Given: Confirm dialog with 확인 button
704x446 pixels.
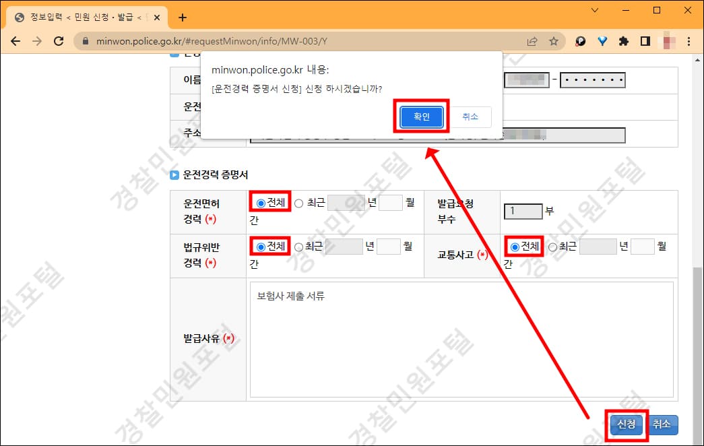Looking at the screenshot, I should pos(422,117).
